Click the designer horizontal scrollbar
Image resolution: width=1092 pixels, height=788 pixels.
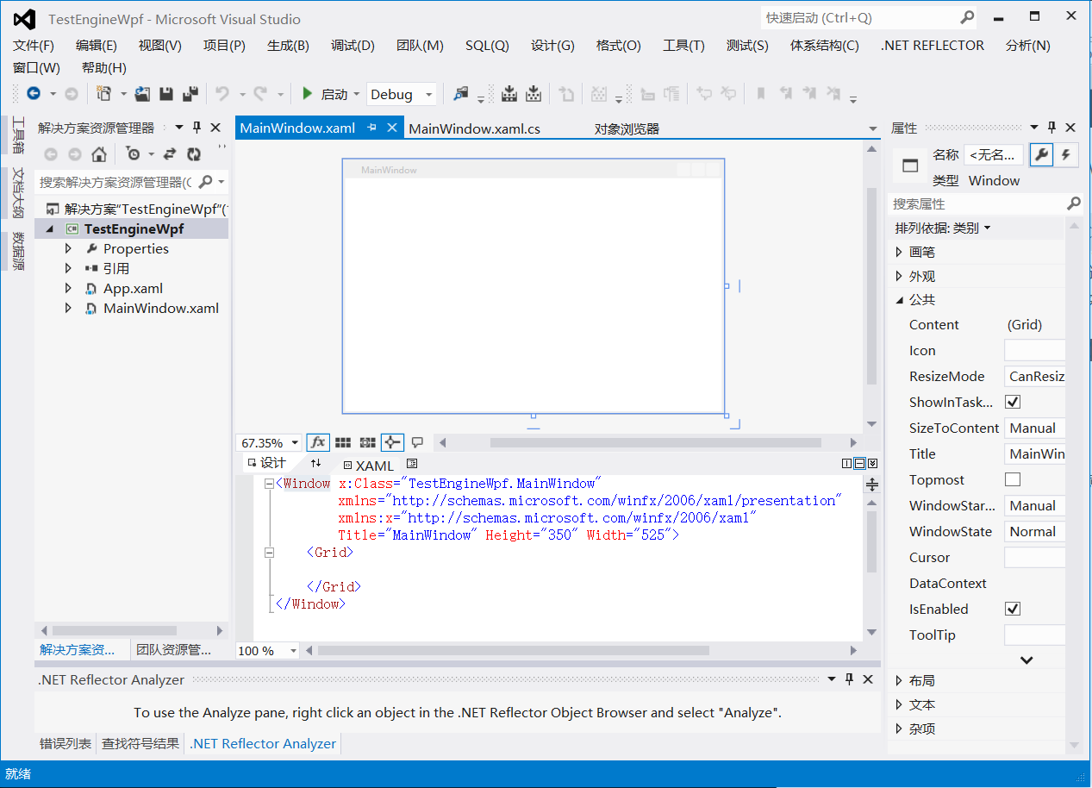click(654, 442)
